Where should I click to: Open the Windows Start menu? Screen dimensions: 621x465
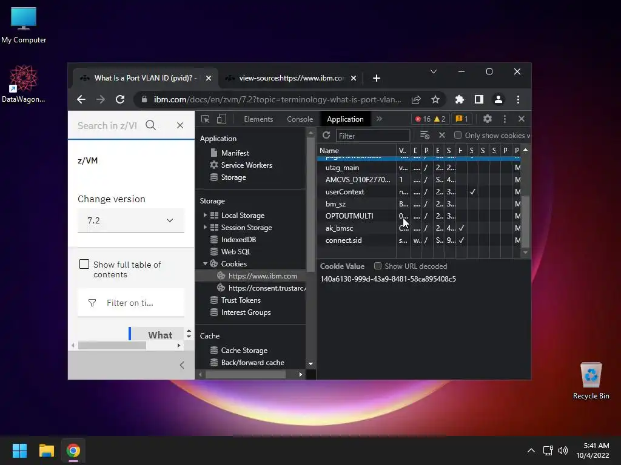pos(19,450)
